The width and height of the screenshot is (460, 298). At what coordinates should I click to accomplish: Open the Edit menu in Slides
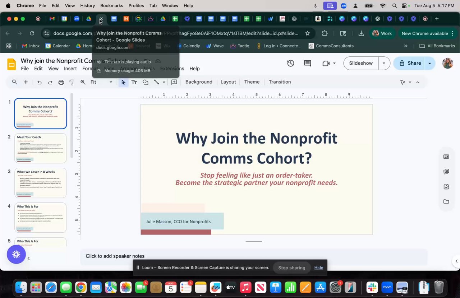pos(38,69)
